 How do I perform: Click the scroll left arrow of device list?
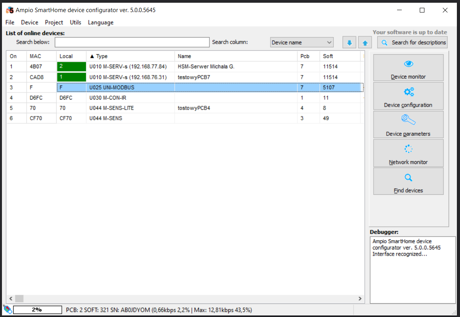click(x=11, y=299)
